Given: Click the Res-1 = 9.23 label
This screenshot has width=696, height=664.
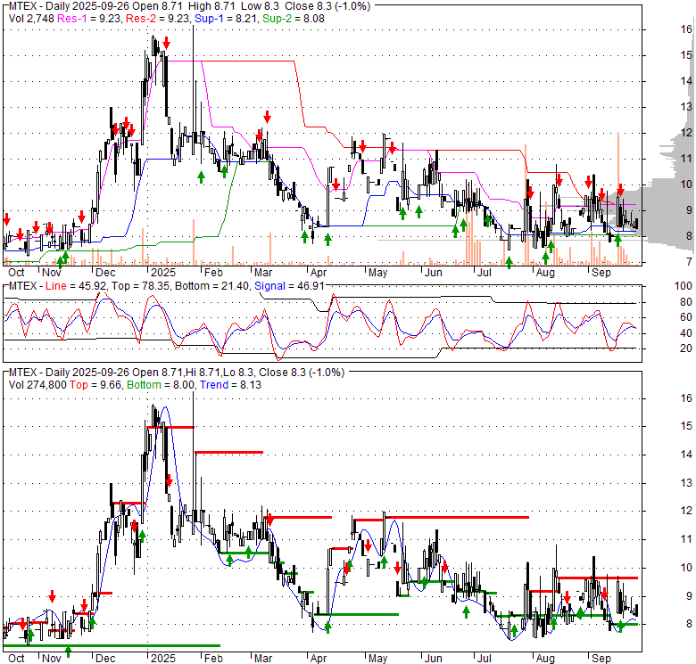Looking at the screenshot, I should click(88, 19).
